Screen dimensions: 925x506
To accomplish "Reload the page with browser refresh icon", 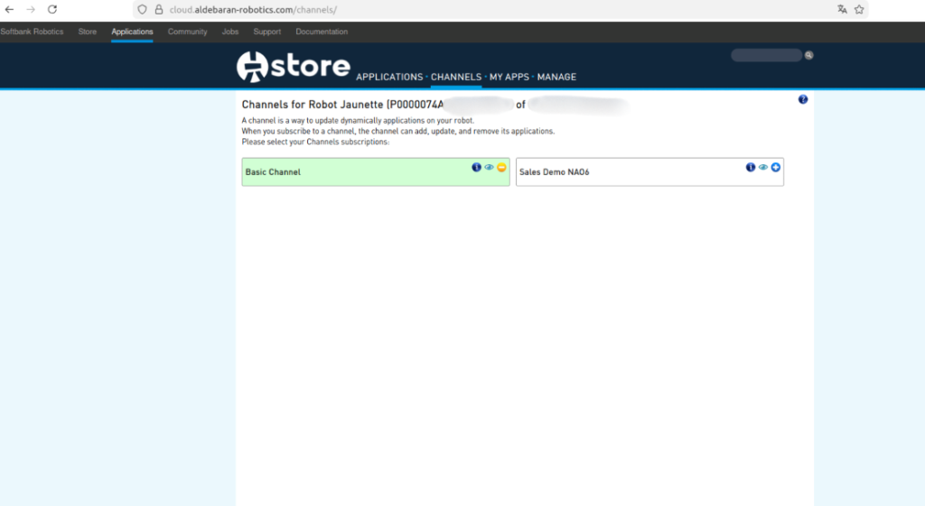I will (x=52, y=9).
